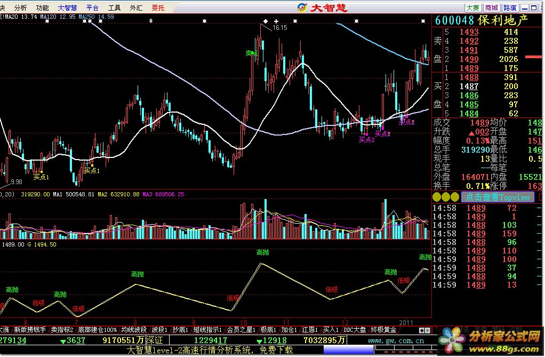The height and width of the screenshot is (357, 545).
Task: Select the 均线波段 indicator tab
Action: (134, 329)
